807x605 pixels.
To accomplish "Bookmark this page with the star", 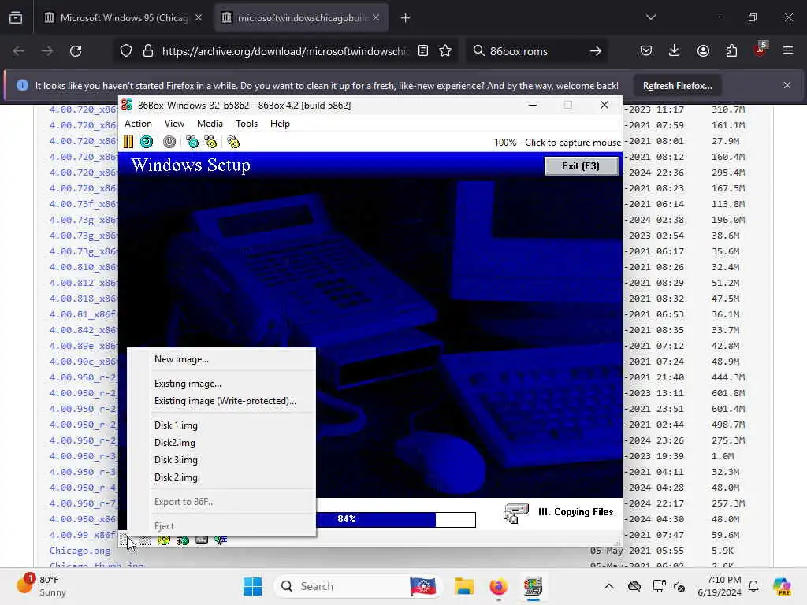I will [x=446, y=51].
